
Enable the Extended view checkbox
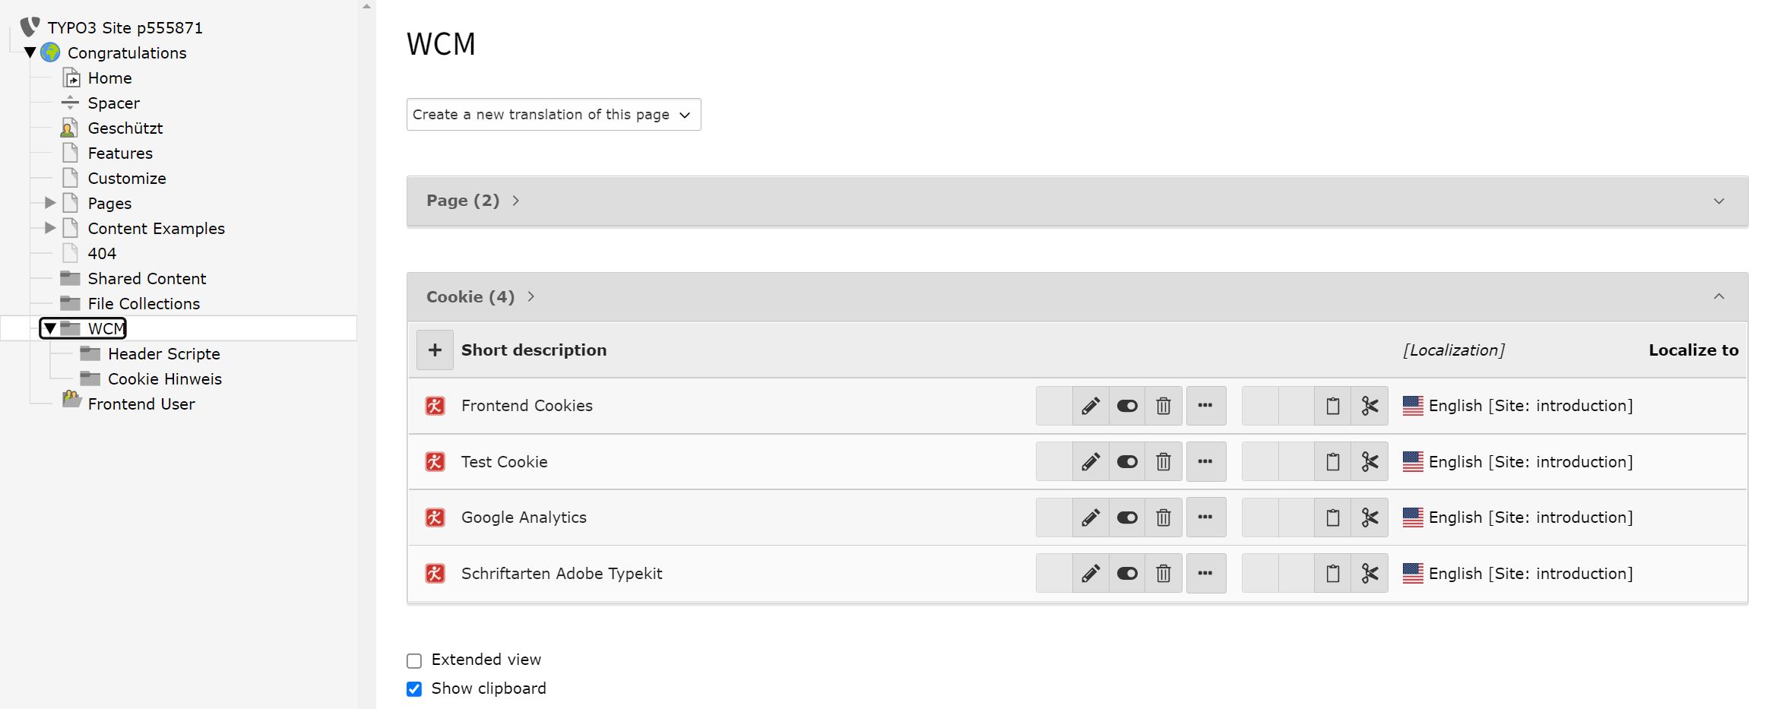(x=414, y=660)
